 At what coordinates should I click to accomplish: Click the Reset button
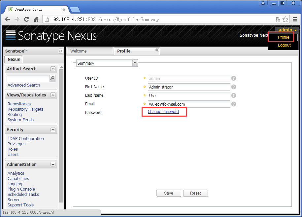pyautogui.click(x=195, y=193)
